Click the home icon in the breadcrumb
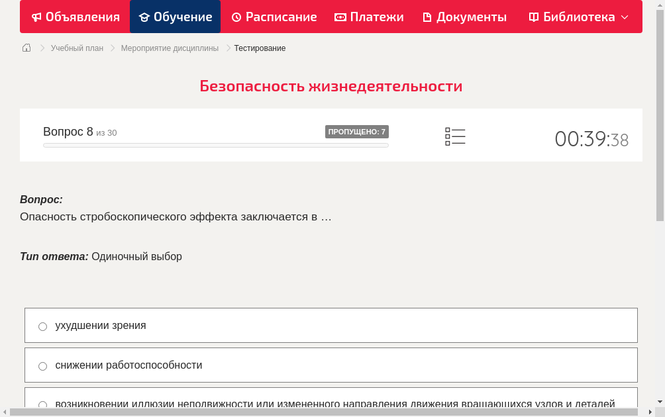Image resolution: width=665 pixels, height=417 pixels. point(26,48)
